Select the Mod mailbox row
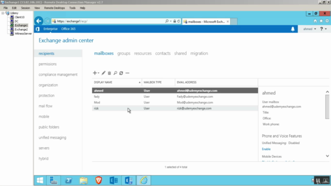This screenshot has height=186, width=331. [175, 102]
